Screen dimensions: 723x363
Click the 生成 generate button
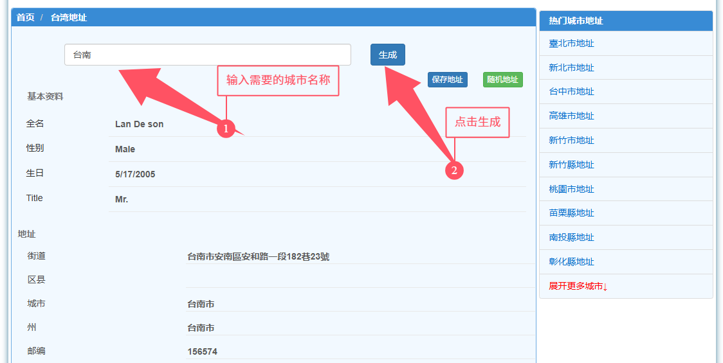coord(387,55)
